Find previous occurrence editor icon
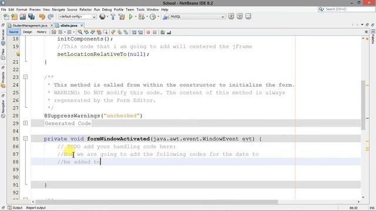Viewport: 376px width, 211px height. pos(86,32)
